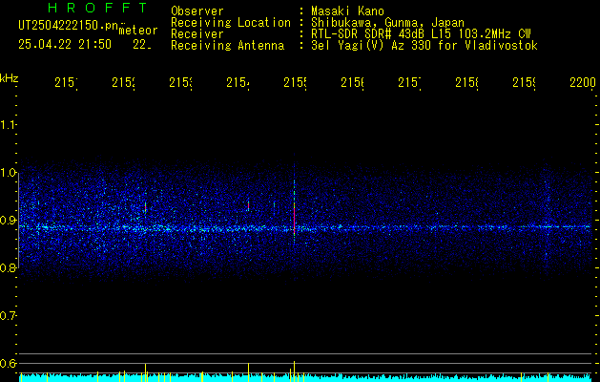Click the 1.1 kHz frequency axis label

pyautogui.click(x=8, y=125)
